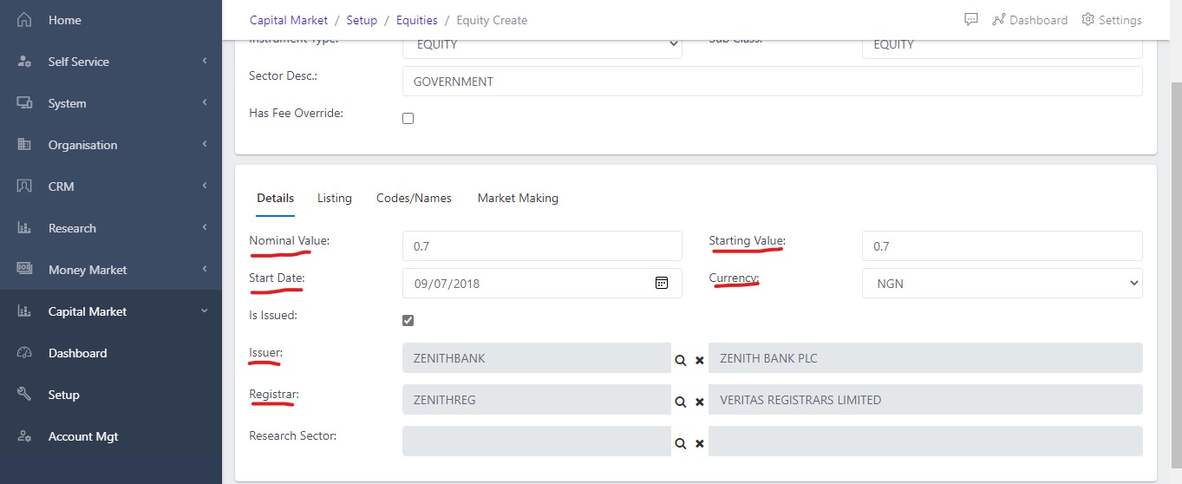Click the header Dashboard graph icon
This screenshot has width=1182, height=484.
tap(998, 19)
